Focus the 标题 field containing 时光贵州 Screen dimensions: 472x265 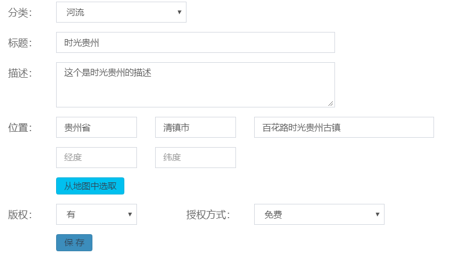[195, 42]
